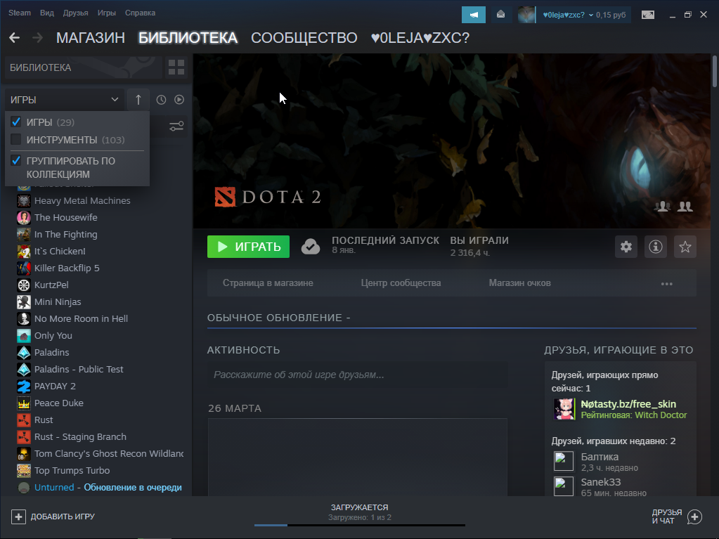This screenshot has height=539, width=719.
Task: Select Killer Backflip 5 in library
Action: [x=67, y=268]
